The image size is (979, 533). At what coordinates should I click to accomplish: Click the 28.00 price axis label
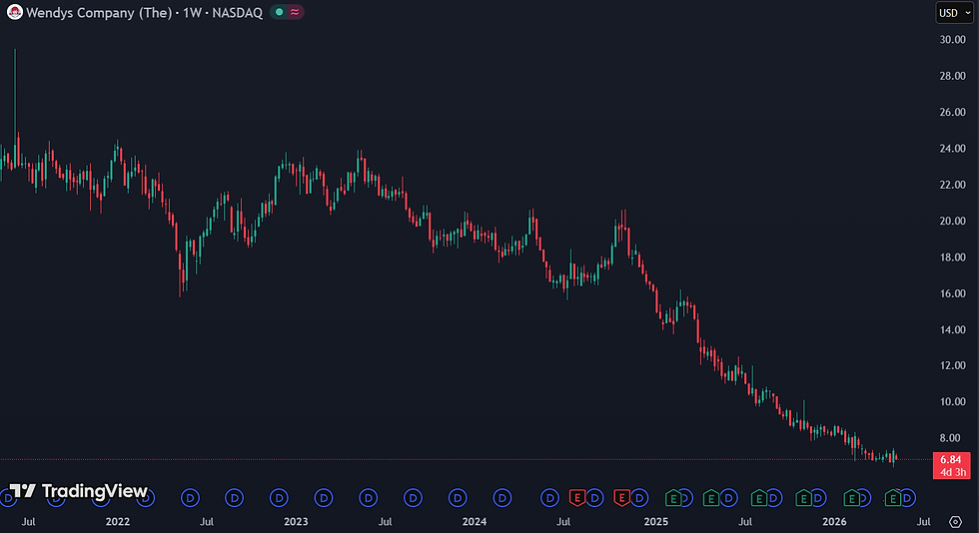[952, 76]
